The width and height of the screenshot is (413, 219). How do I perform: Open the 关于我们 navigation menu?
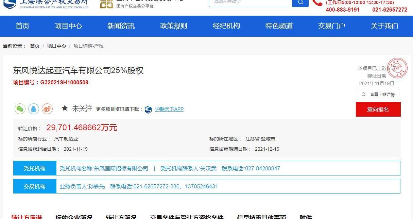[384, 26]
